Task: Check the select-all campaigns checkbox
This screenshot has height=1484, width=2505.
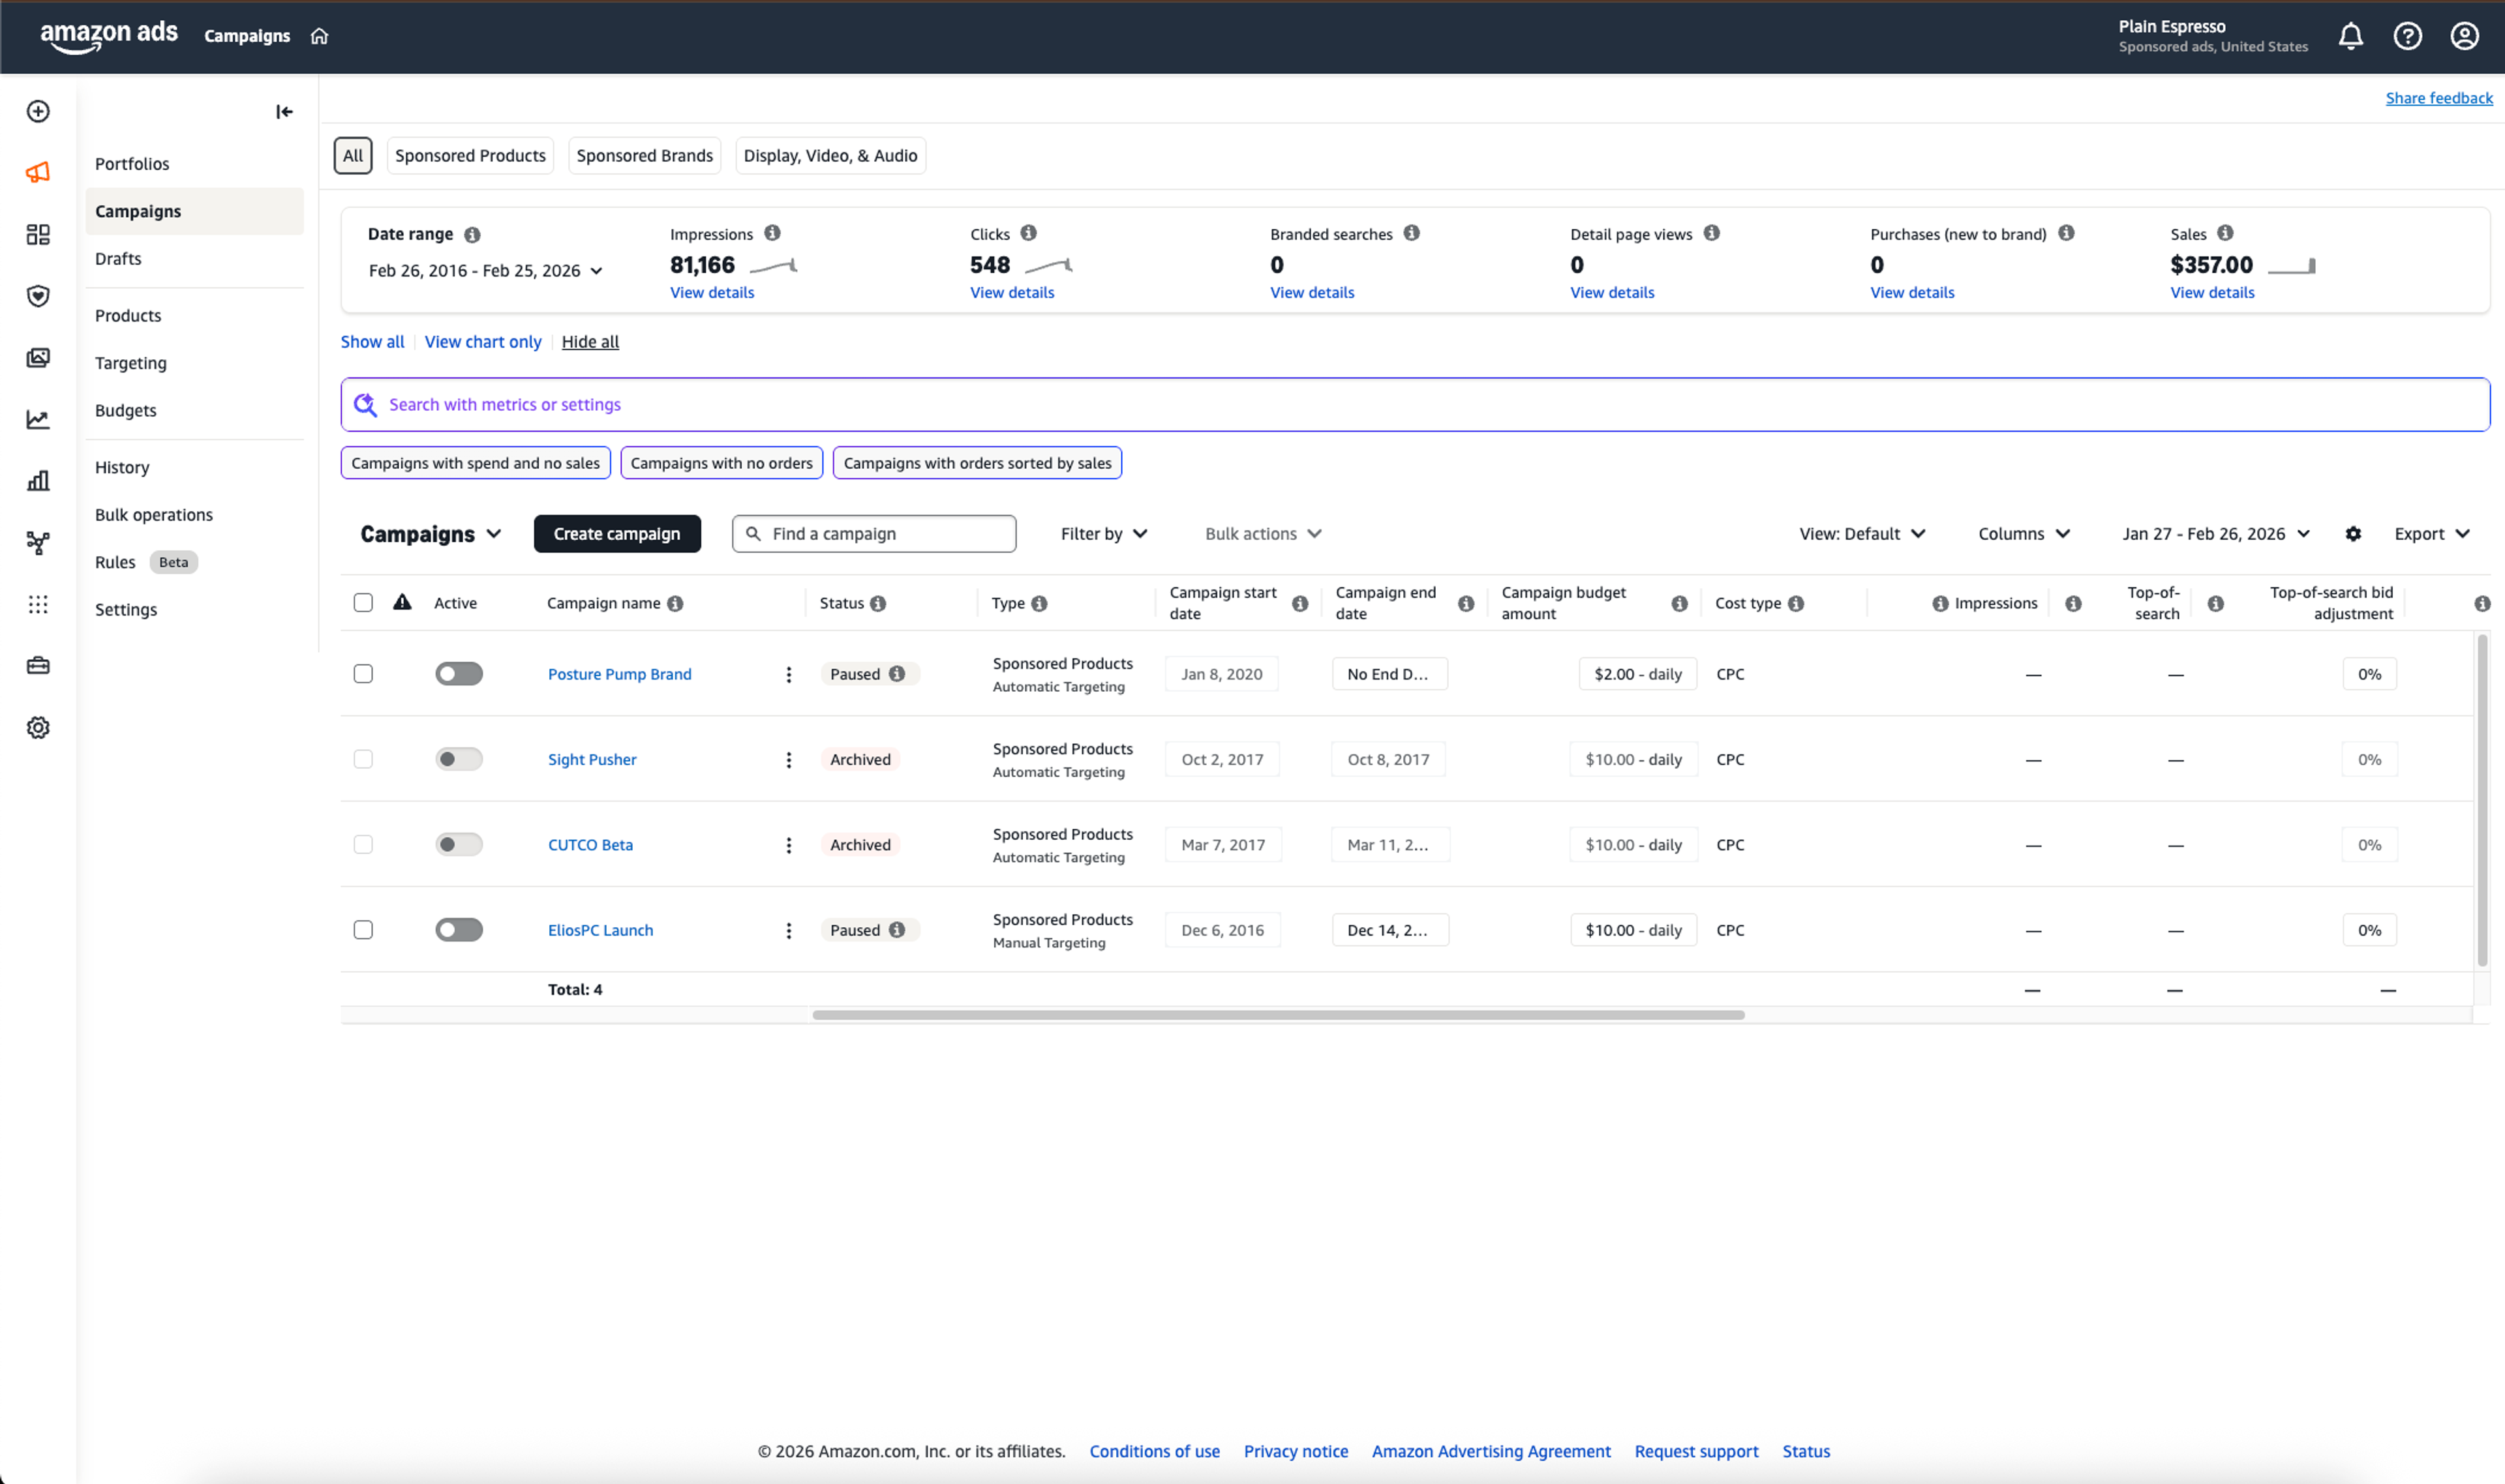Action: 363,603
